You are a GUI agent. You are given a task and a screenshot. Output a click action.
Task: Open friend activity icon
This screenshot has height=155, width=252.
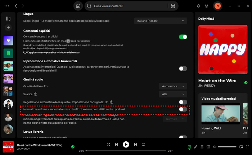click(x=207, y=6)
